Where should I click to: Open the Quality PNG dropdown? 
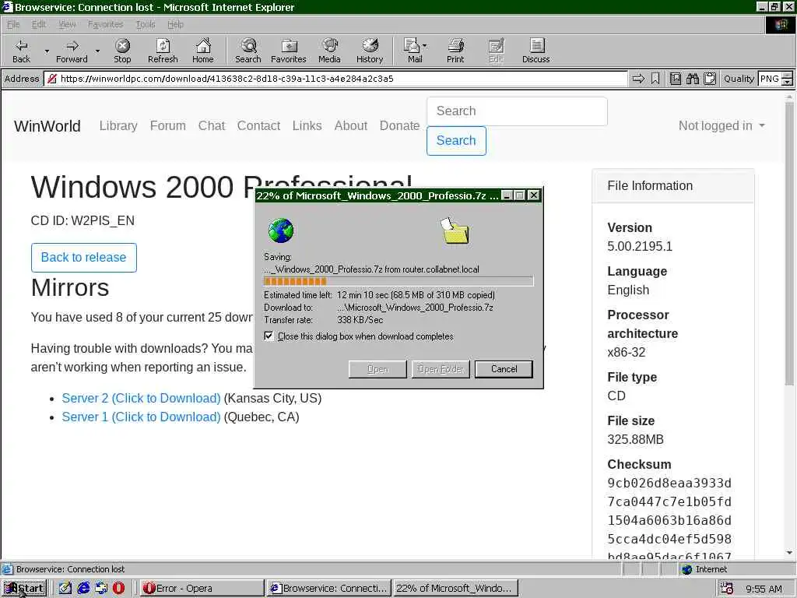coord(788,79)
